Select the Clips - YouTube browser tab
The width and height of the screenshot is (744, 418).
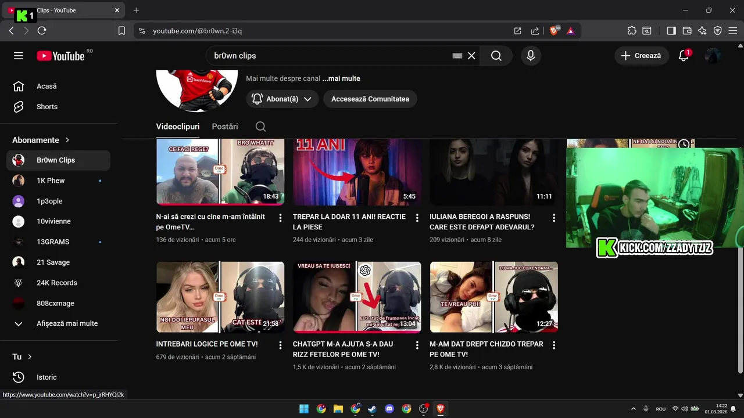tap(63, 10)
